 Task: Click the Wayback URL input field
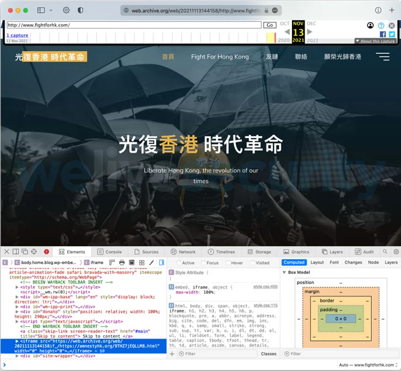(x=134, y=25)
